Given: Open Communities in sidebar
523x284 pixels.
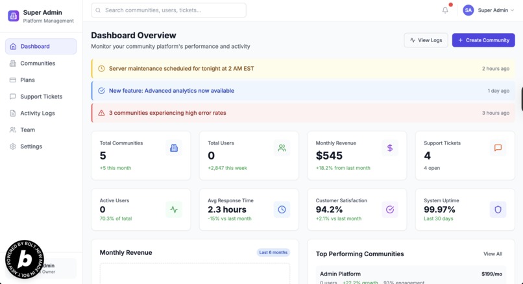Looking at the screenshot, I should (x=41, y=64).
